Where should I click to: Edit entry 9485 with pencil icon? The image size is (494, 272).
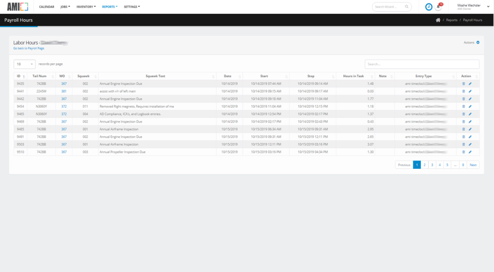coord(470,129)
